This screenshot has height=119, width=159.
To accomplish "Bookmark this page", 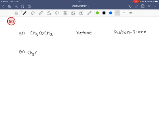I will pos(23,6).
